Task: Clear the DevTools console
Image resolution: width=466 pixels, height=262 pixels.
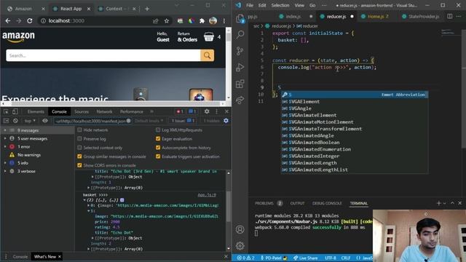Action: tap(15, 121)
